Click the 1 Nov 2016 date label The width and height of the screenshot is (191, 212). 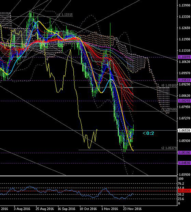coord(110,209)
